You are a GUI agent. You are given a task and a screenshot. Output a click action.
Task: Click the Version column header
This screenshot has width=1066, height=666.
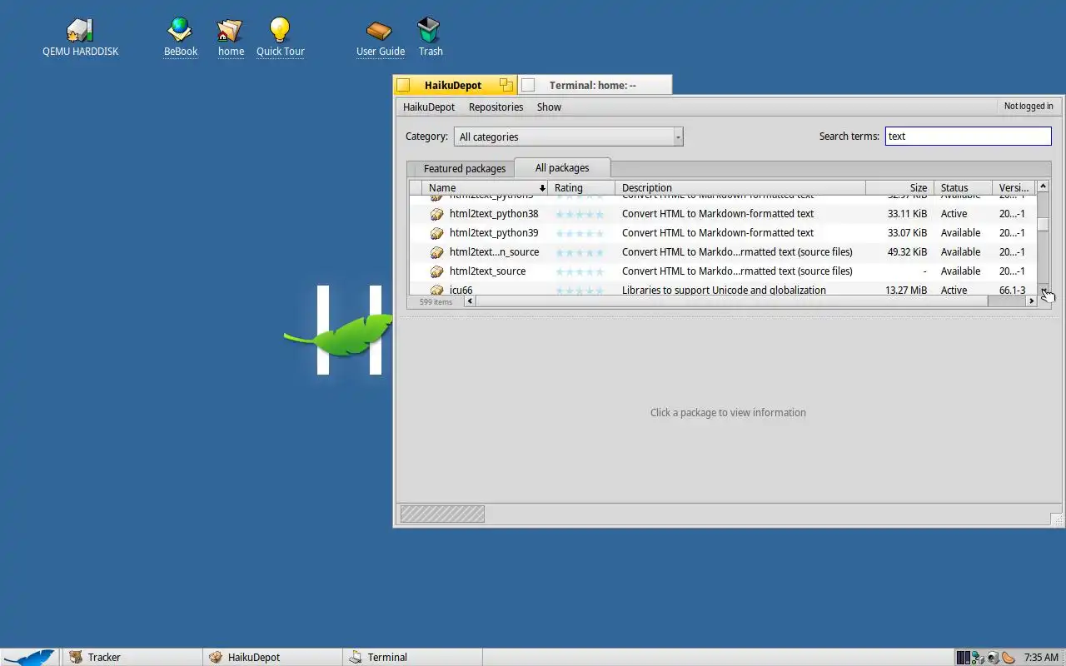coord(1014,188)
